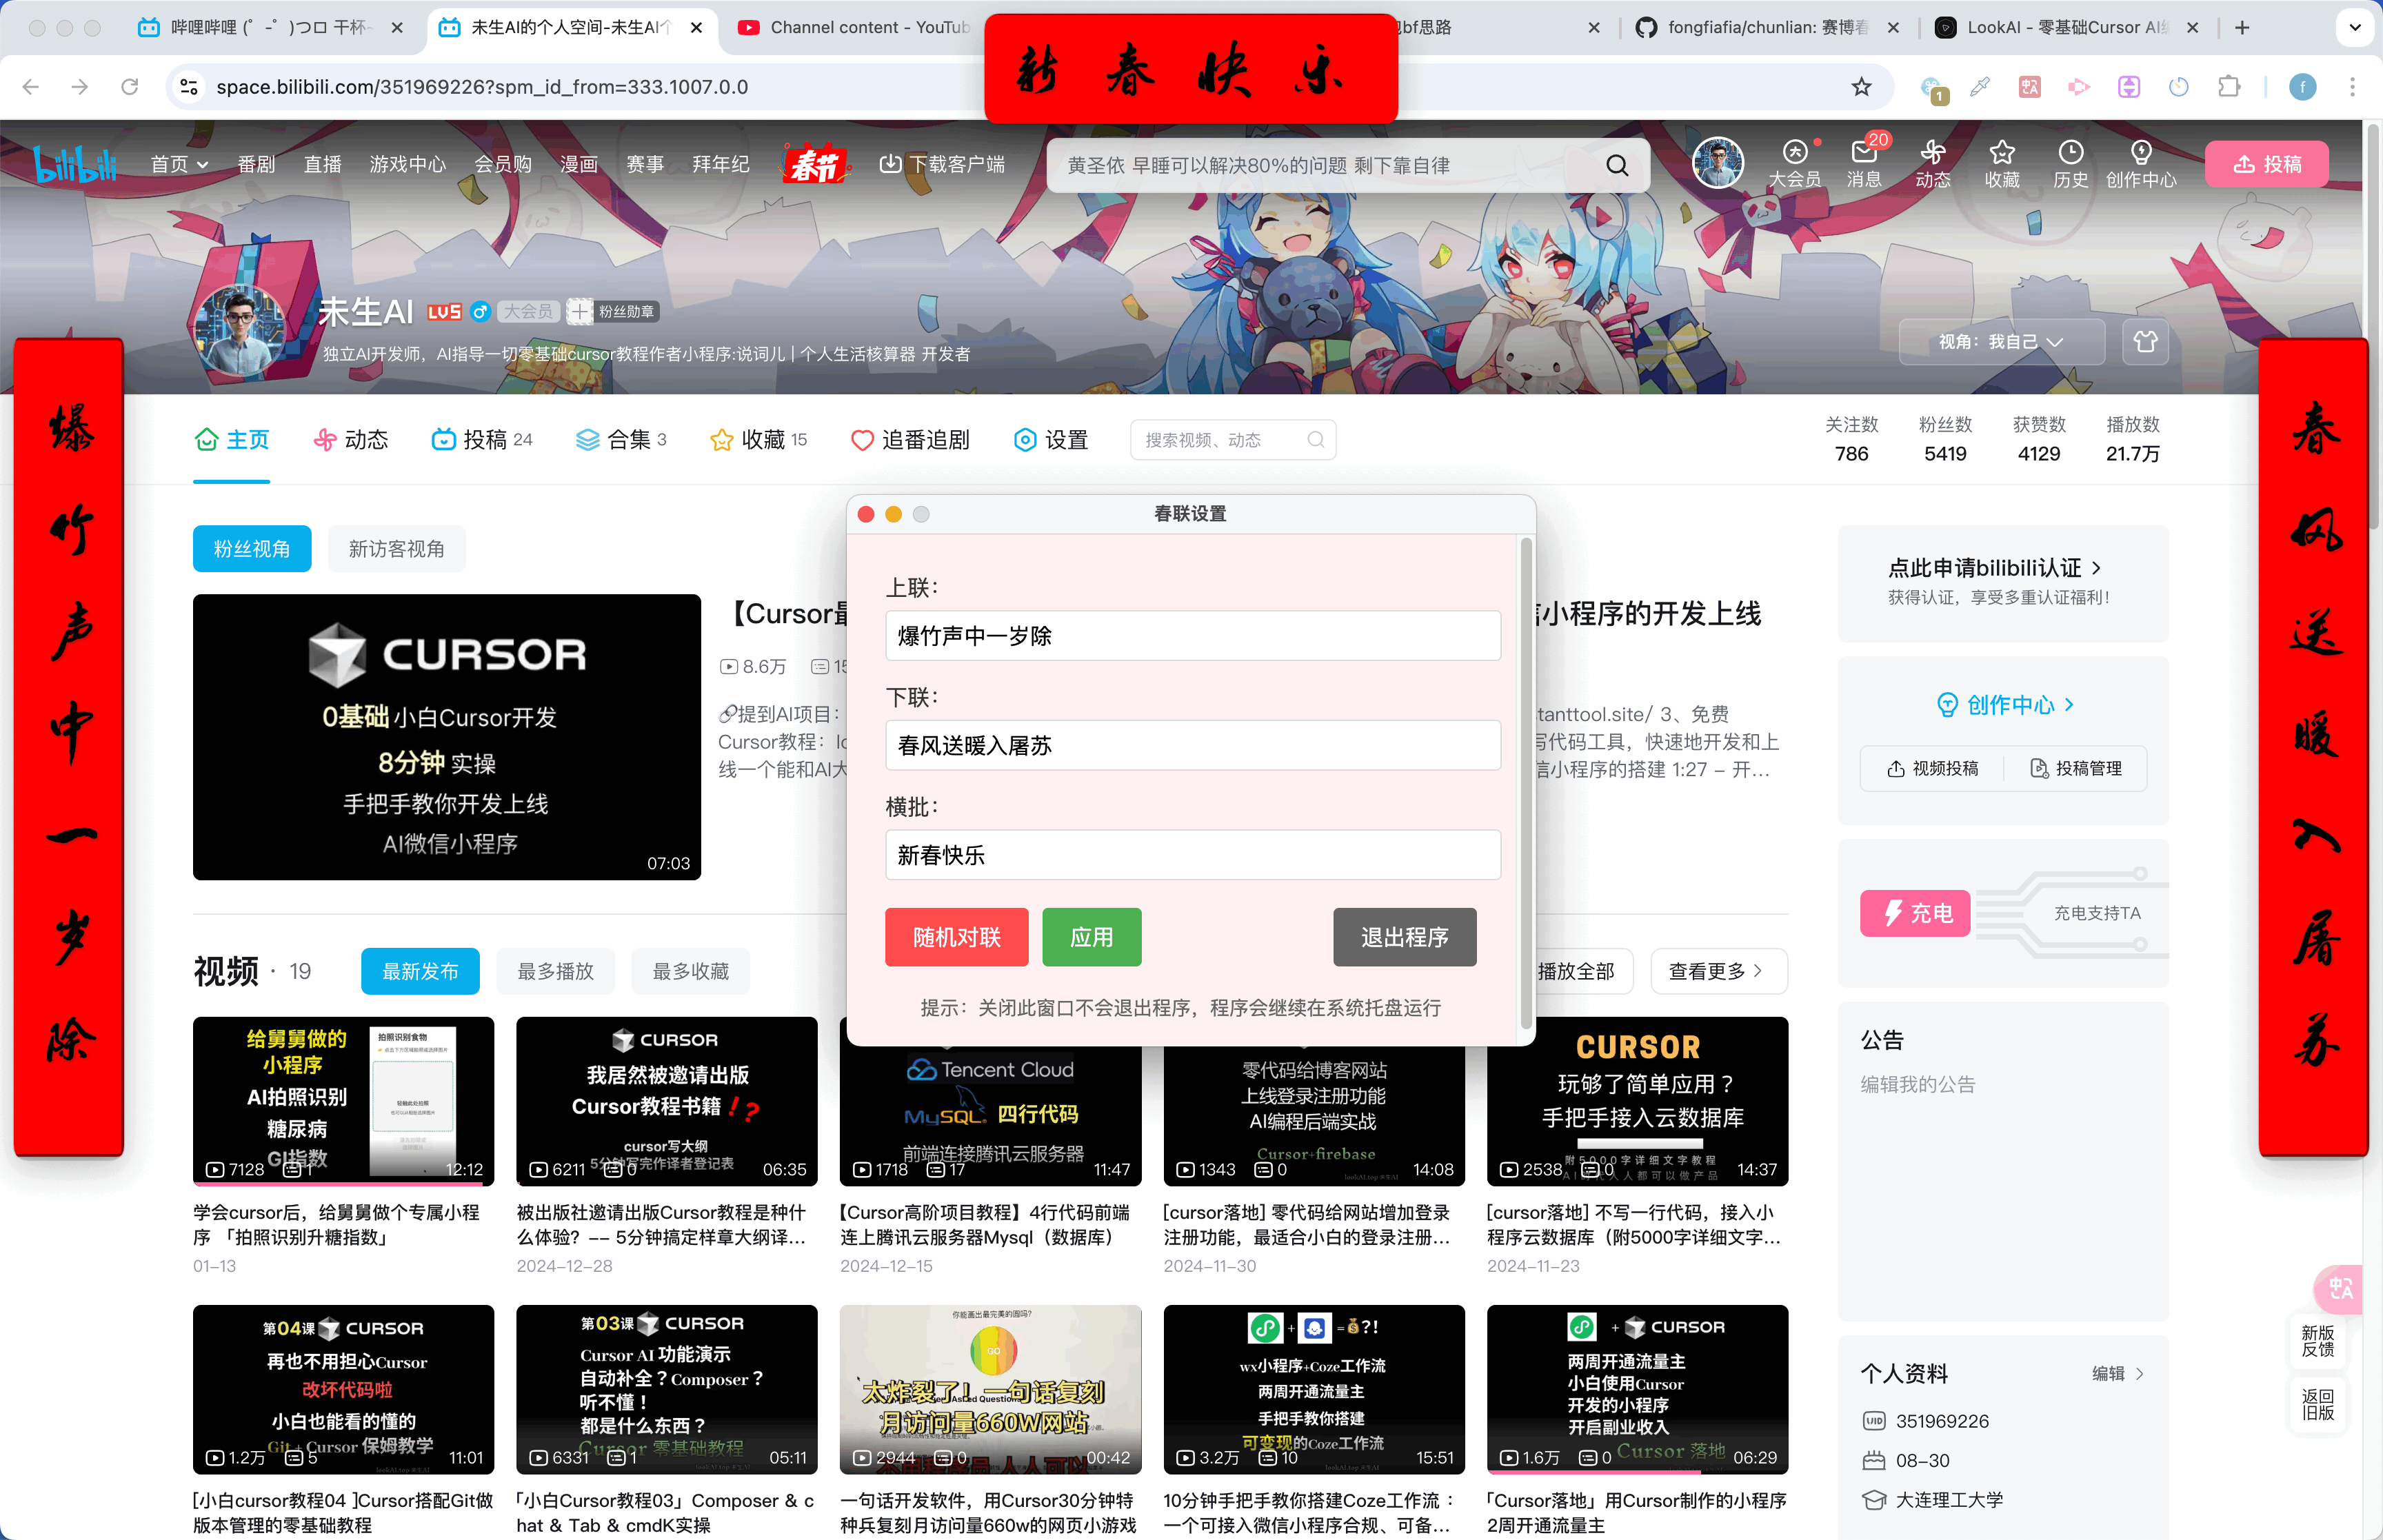Image resolution: width=2383 pixels, height=1540 pixels.
Task: Open the browser tab list chevron
Action: coord(2355,27)
